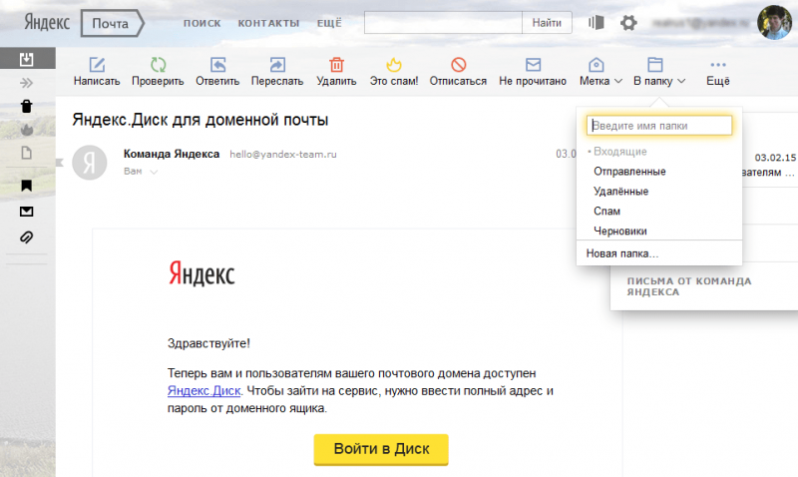Select Отправленные in the folder list
The width and height of the screenshot is (798, 477).
[628, 171]
